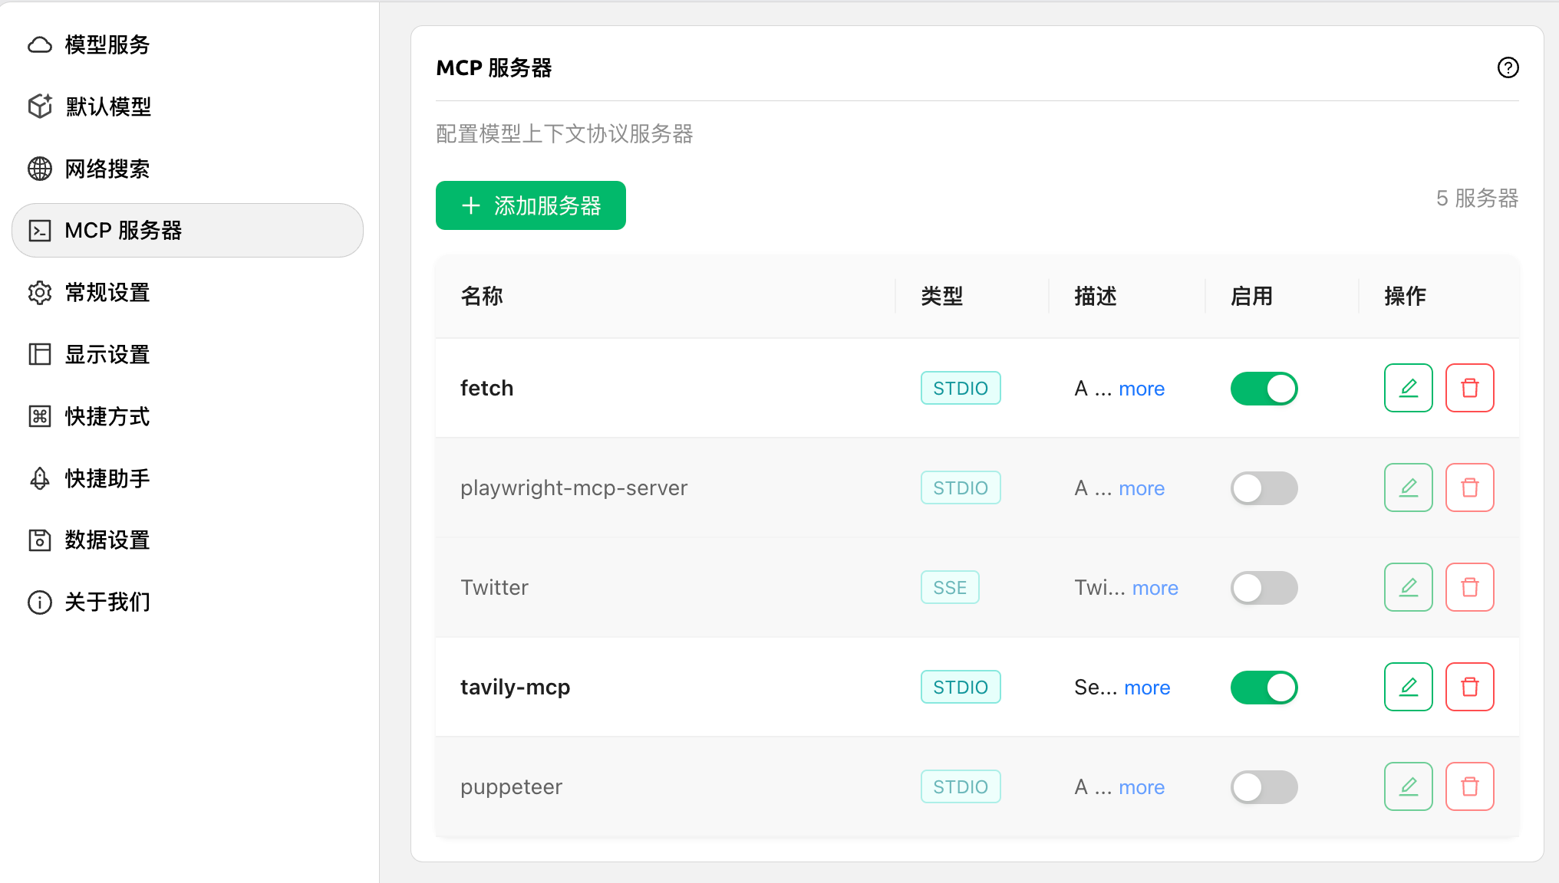This screenshot has width=1559, height=883.
Task: Open the MCP servers help icon
Action: (1508, 67)
